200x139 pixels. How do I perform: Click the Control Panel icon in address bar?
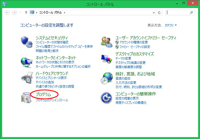point(32,13)
